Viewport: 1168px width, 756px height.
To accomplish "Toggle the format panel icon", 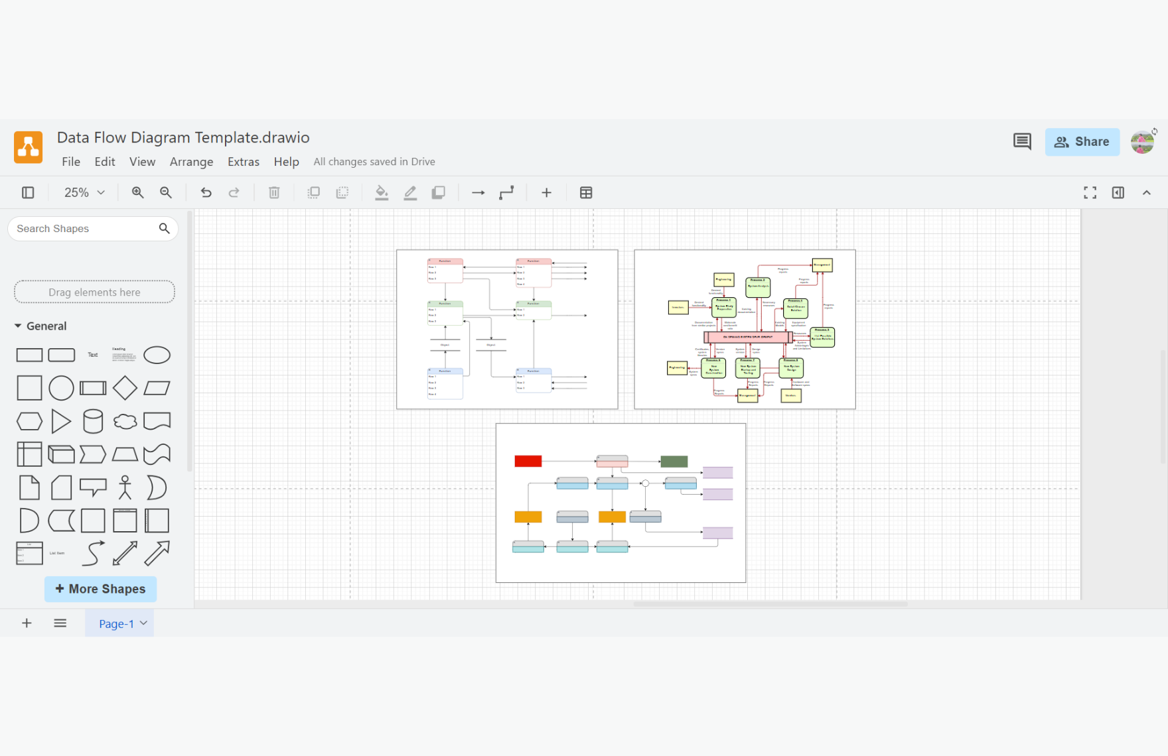I will click(x=1118, y=192).
